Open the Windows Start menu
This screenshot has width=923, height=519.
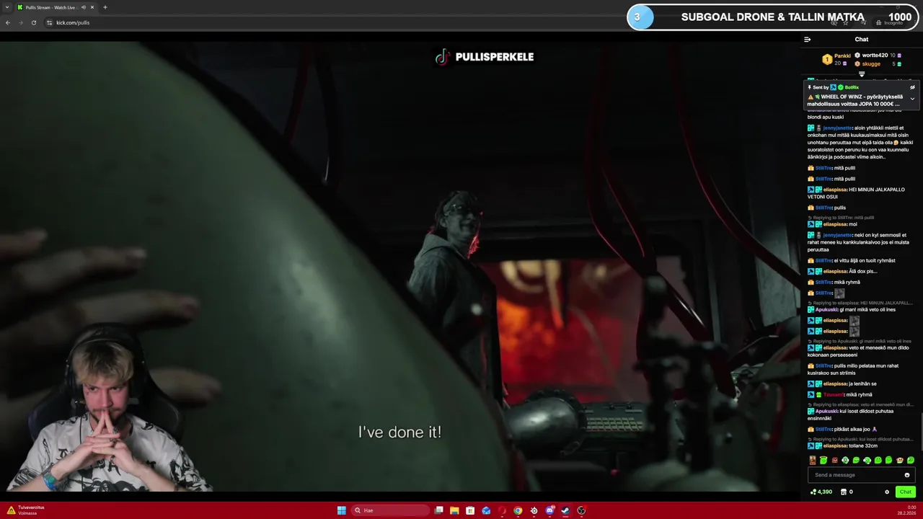click(x=341, y=510)
